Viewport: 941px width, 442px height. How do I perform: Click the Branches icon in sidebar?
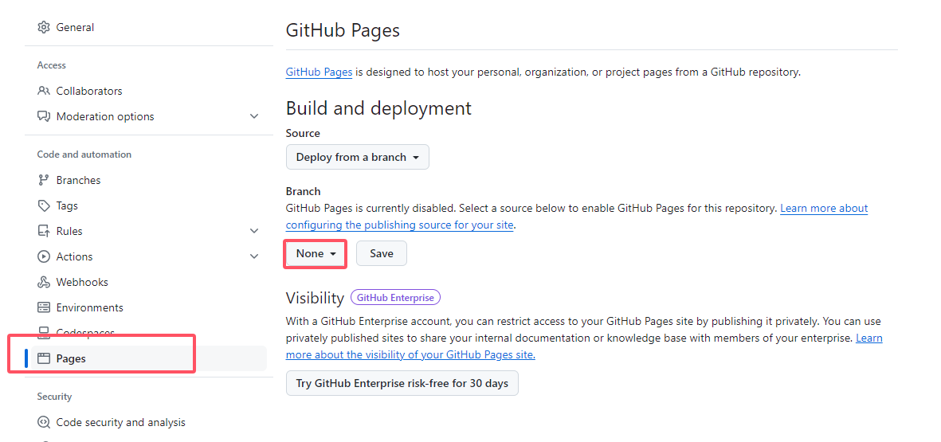(x=44, y=180)
